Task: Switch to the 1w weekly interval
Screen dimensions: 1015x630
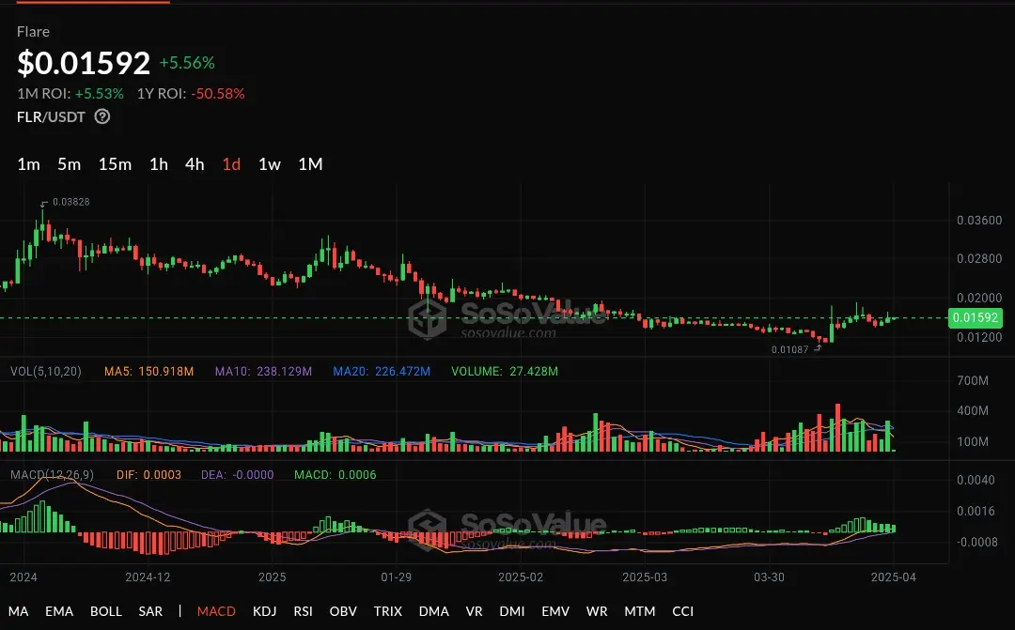Action: click(x=270, y=164)
